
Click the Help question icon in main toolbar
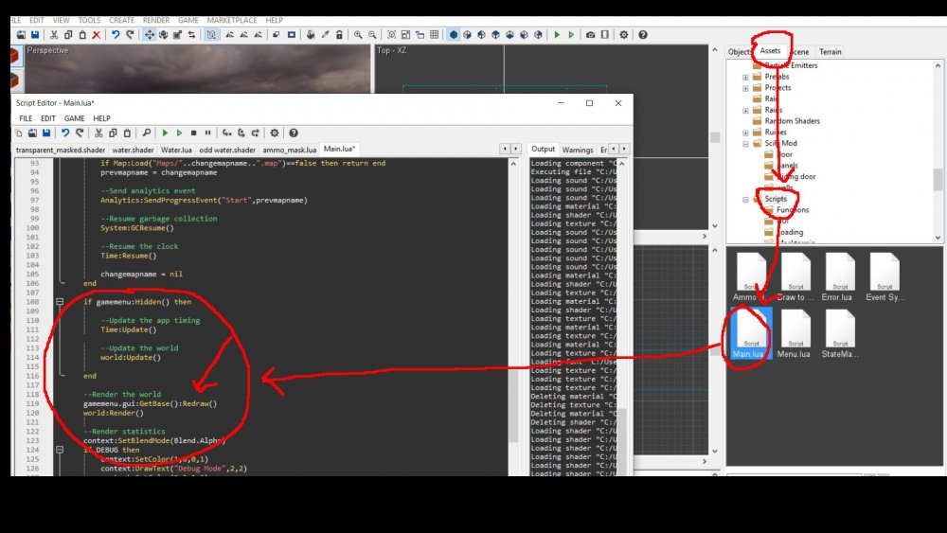point(642,35)
